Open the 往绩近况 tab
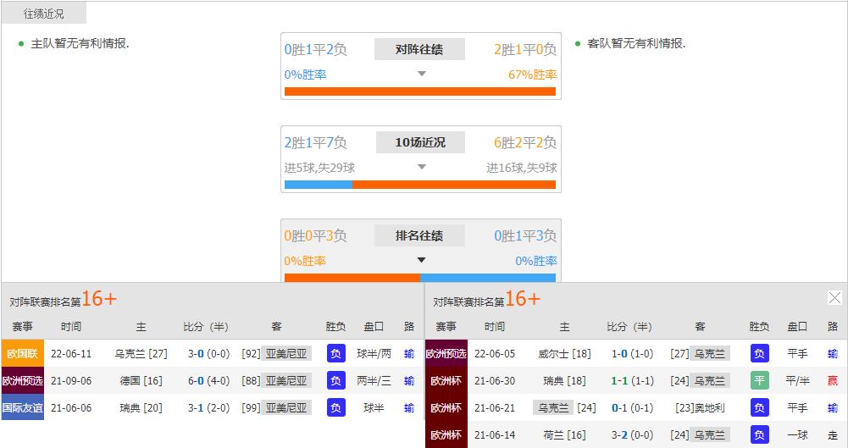 tap(44, 14)
